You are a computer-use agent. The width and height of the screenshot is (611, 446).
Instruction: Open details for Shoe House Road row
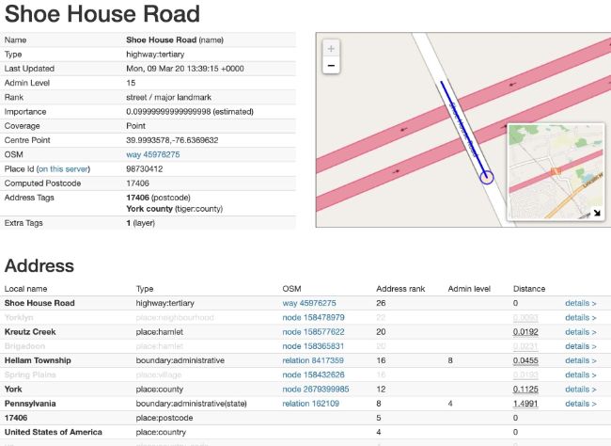tap(580, 303)
